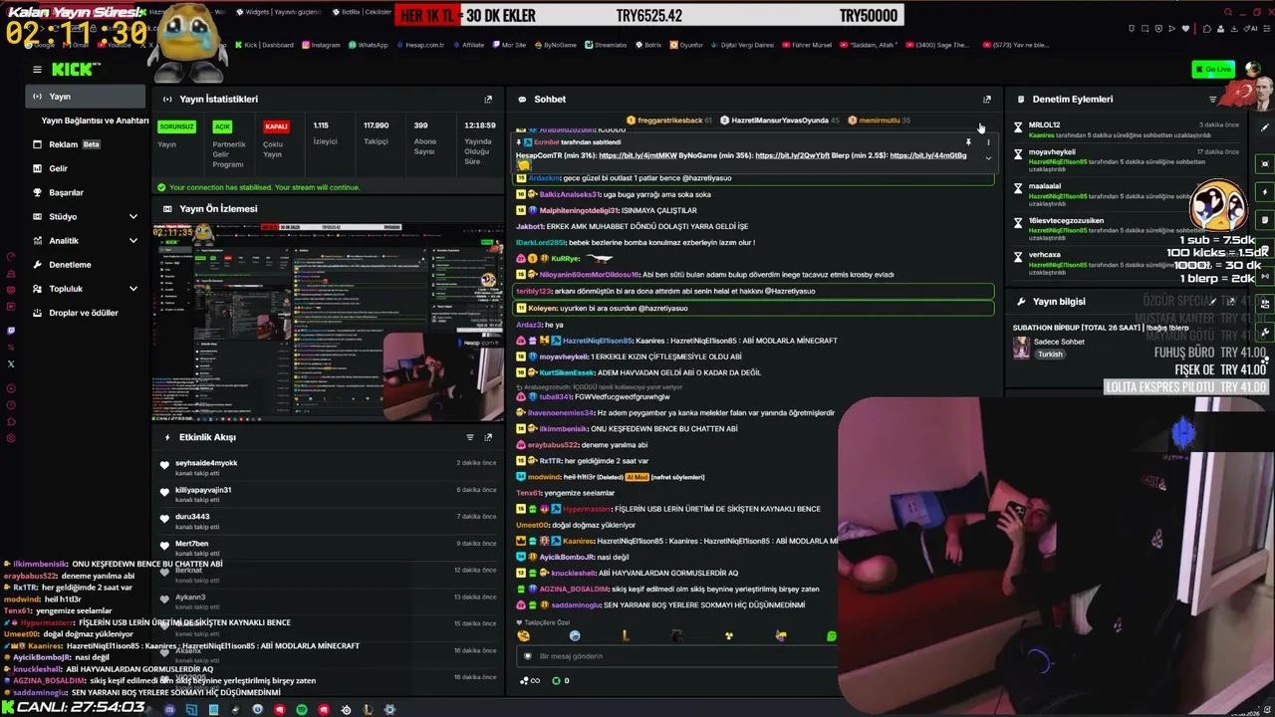Open the ByNoGame bit.ly/2QwYbft link
This screenshot has height=717, width=1275.
click(x=791, y=155)
